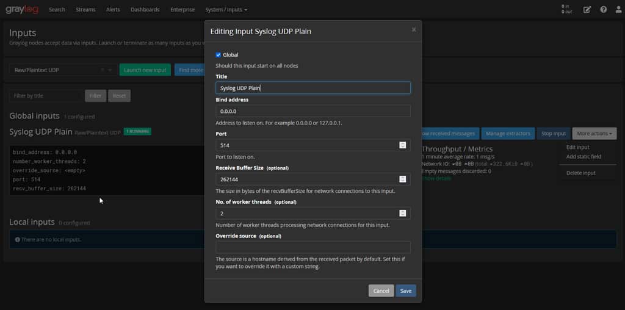625x310 pixels.
Task: Click Show received messages button
Action: pyautogui.click(x=450, y=134)
